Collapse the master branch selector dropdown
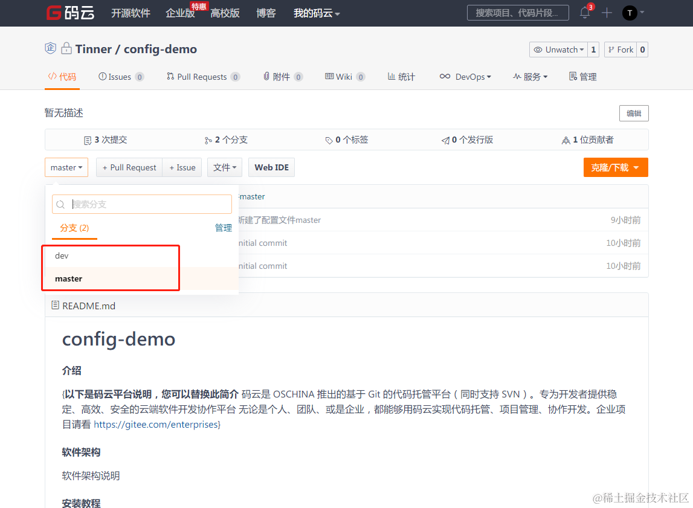 66,167
